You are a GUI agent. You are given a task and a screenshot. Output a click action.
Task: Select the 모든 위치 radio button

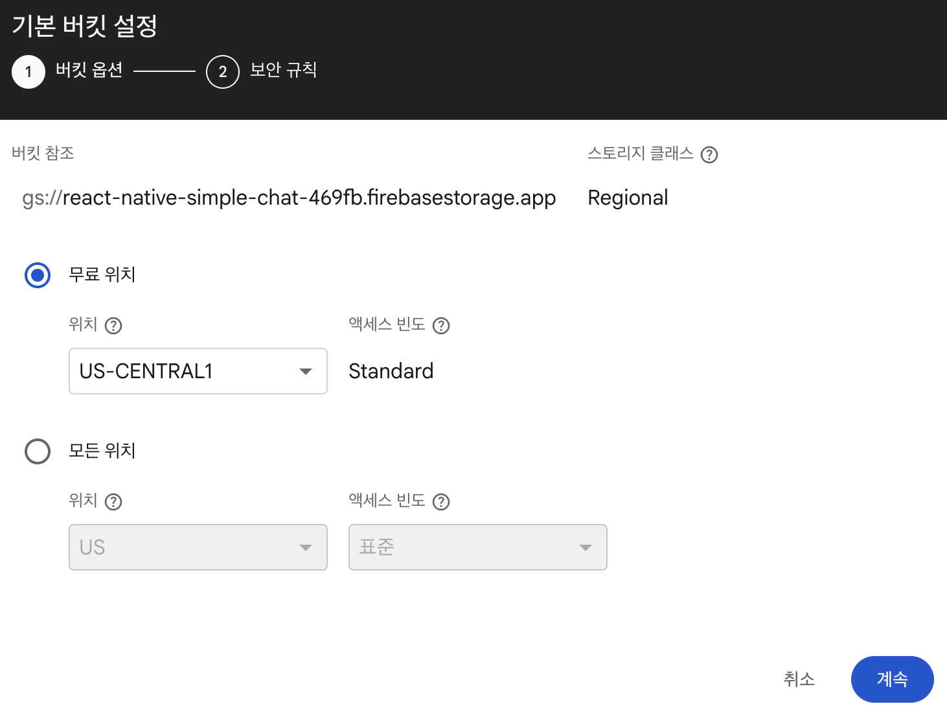pyautogui.click(x=38, y=451)
